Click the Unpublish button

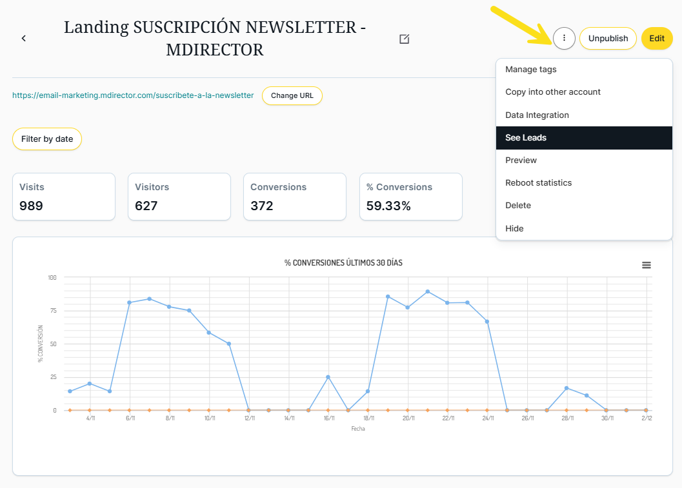pyautogui.click(x=608, y=39)
